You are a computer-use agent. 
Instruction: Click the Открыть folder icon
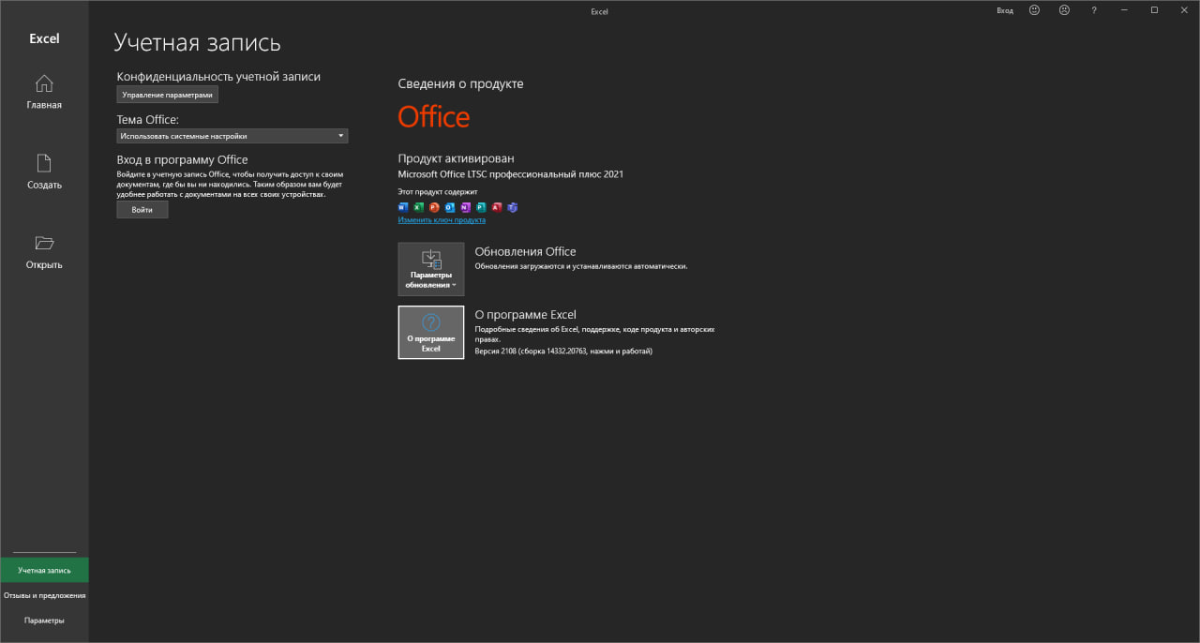pyautogui.click(x=44, y=244)
